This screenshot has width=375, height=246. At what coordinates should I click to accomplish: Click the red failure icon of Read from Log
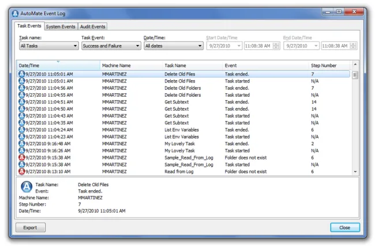click(21, 171)
